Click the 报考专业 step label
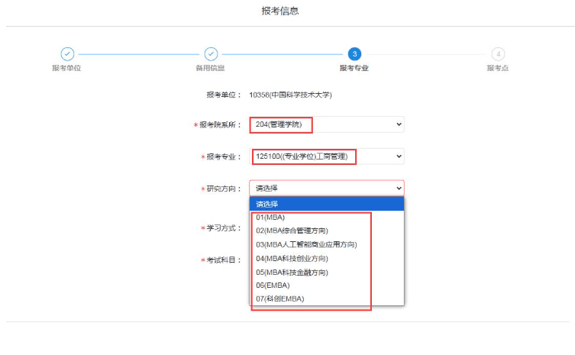 tap(354, 68)
